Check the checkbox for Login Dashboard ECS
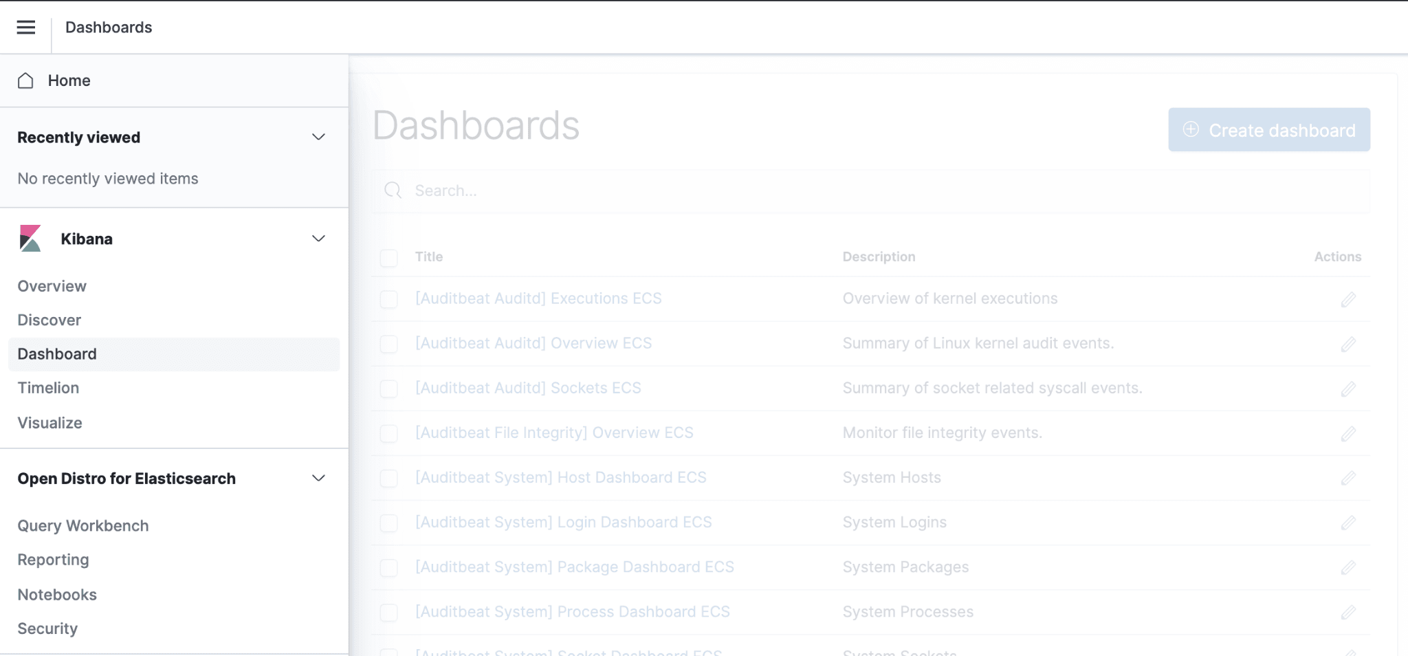This screenshot has height=656, width=1408. point(388,523)
